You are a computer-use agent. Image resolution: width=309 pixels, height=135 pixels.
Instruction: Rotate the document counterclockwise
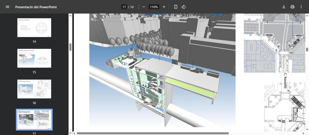point(183,7)
